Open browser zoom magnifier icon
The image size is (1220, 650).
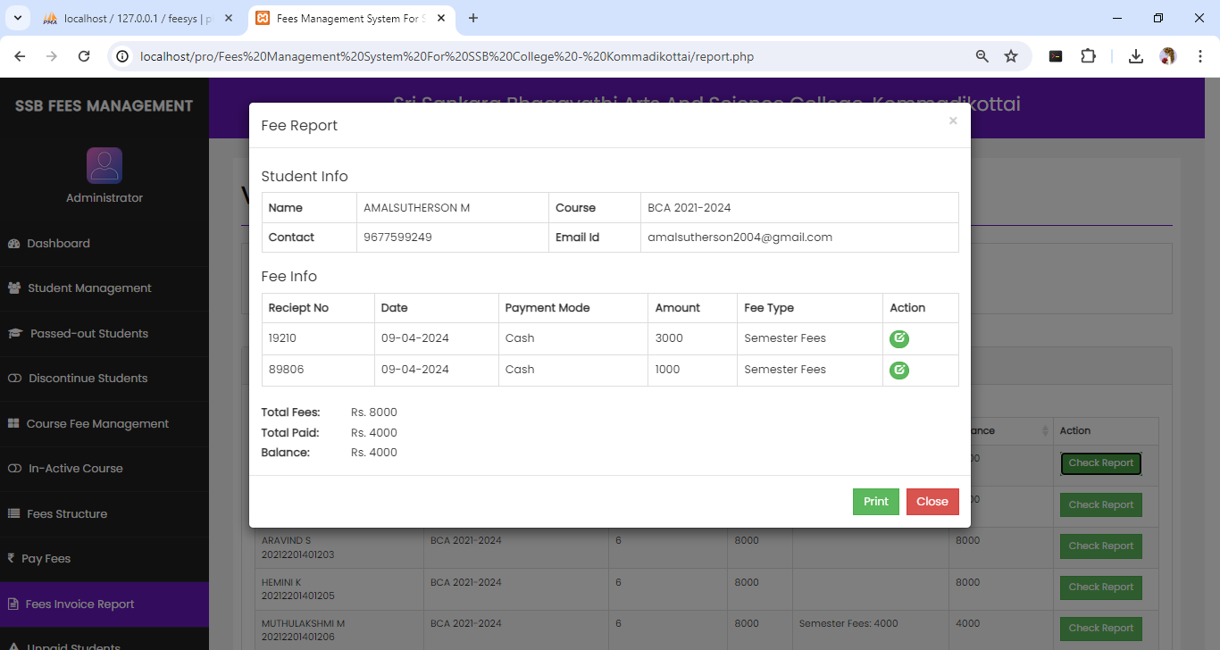[x=982, y=56]
